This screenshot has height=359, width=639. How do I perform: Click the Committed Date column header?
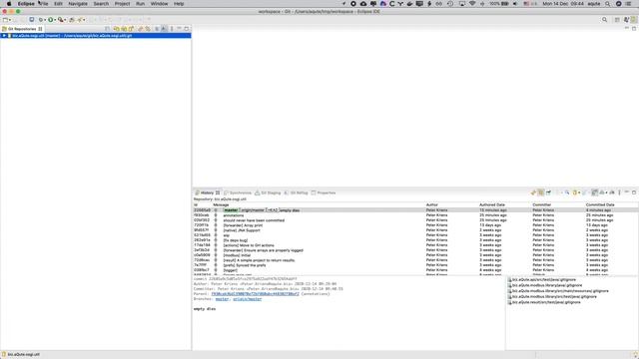coord(600,204)
